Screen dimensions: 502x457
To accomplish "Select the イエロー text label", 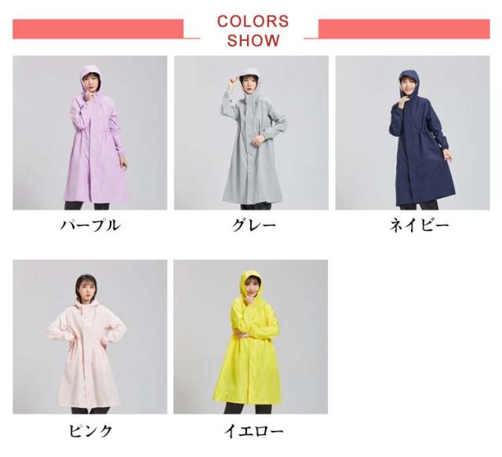I will pos(253,431).
